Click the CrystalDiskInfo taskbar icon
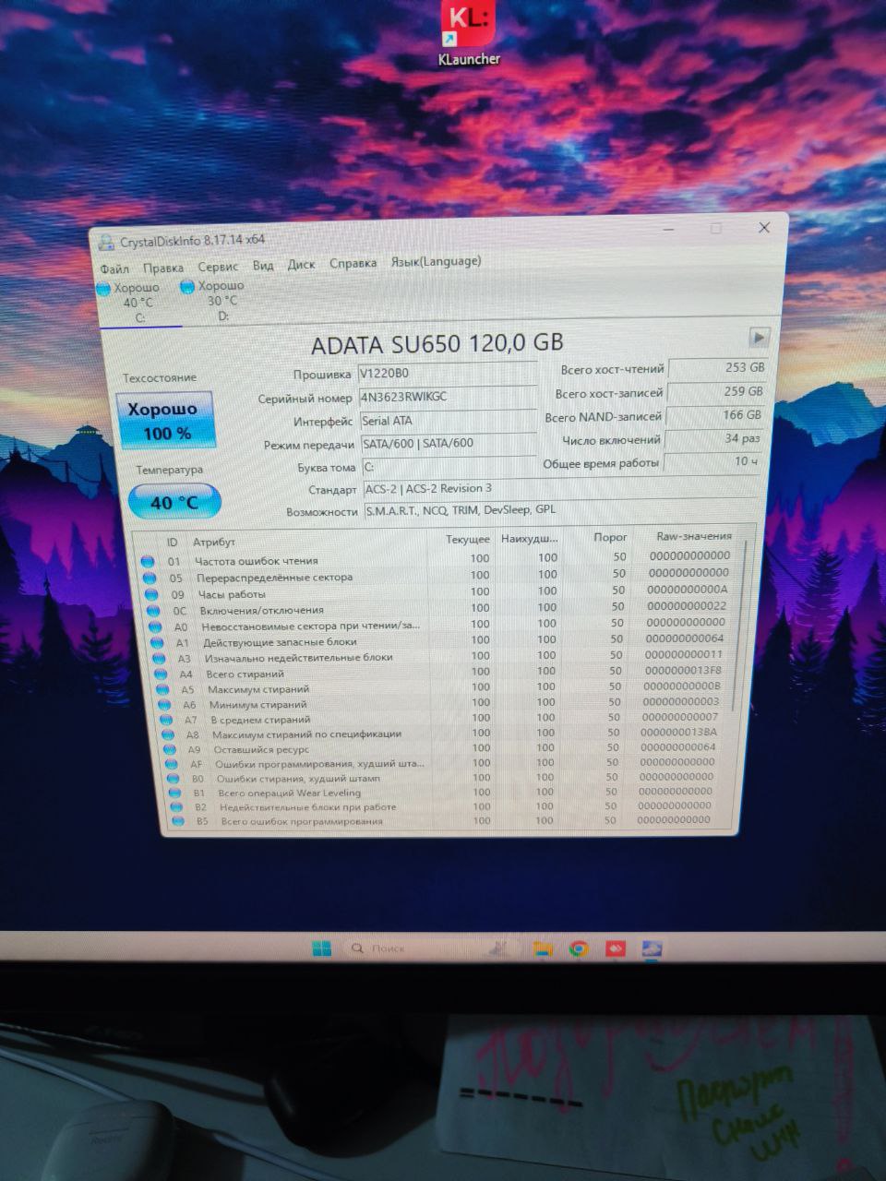Image resolution: width=886 pixels, height=1181 pixels. coord(652,948)
